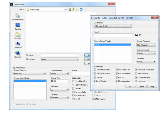Uncheck Audible Bounce in Bounce dialog
The image size is (163, 113).
pos(136,77)
